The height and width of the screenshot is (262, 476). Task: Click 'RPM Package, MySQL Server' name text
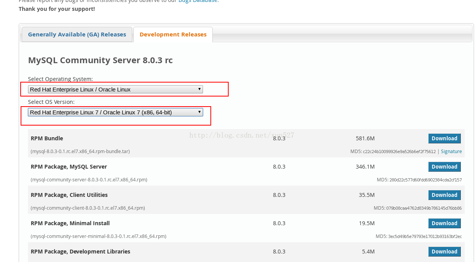pos(69,167)
